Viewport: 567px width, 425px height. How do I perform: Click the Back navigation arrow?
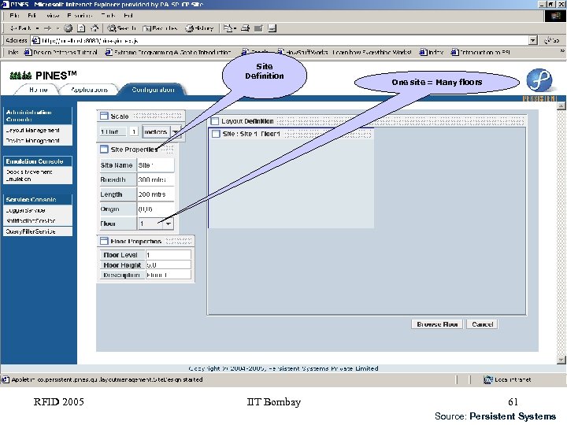pyautogui.click(x=20, y=28)
